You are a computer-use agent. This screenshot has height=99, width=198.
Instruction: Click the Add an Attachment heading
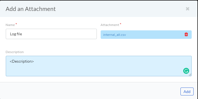point(31,9)
